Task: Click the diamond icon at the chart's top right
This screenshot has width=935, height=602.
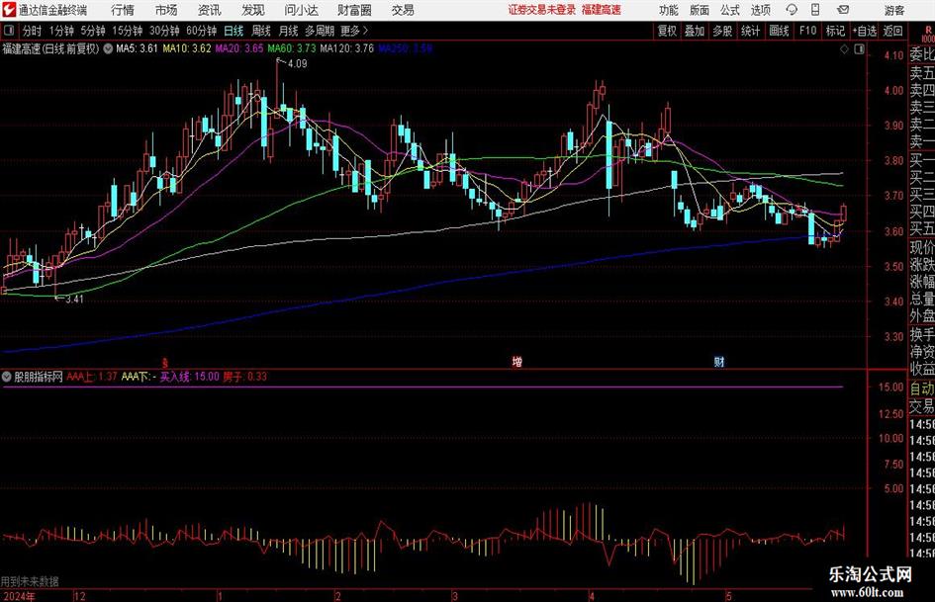Action: pos(844,49)
